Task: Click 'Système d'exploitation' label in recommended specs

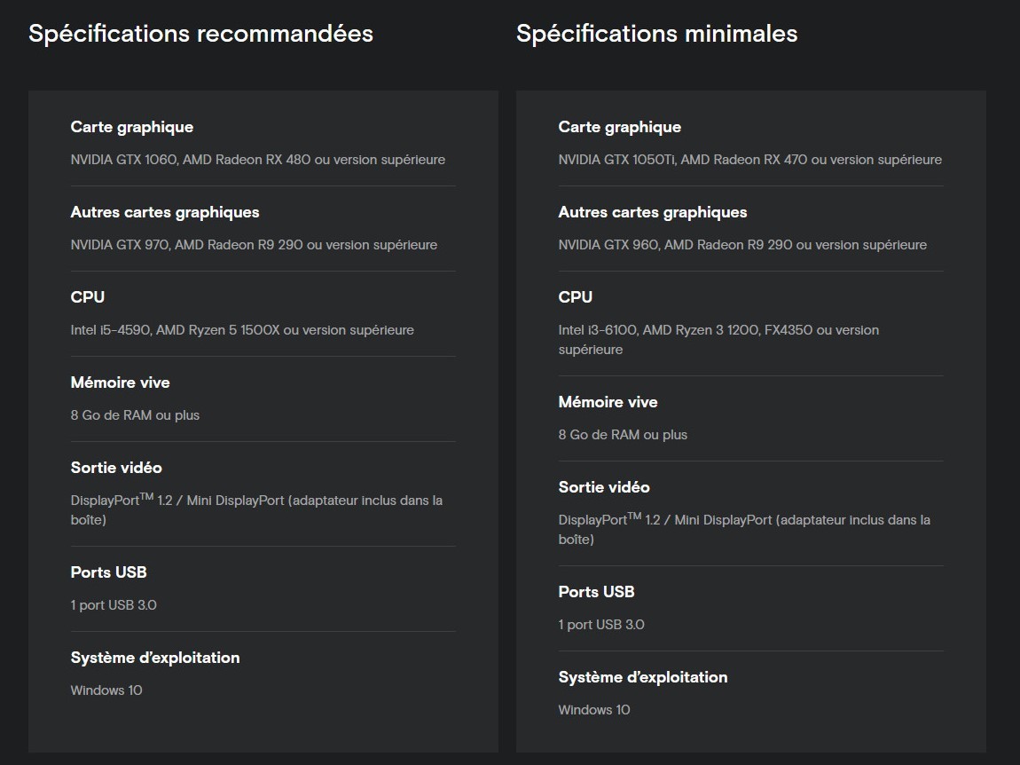Action: pos(155,658)
